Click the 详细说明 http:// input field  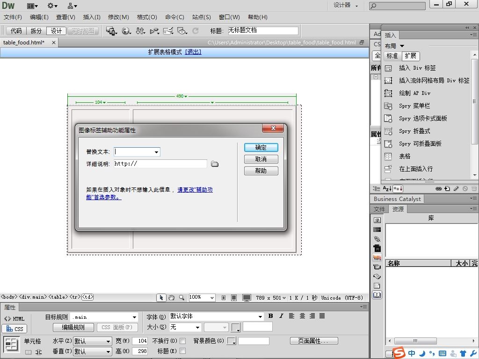160,164
